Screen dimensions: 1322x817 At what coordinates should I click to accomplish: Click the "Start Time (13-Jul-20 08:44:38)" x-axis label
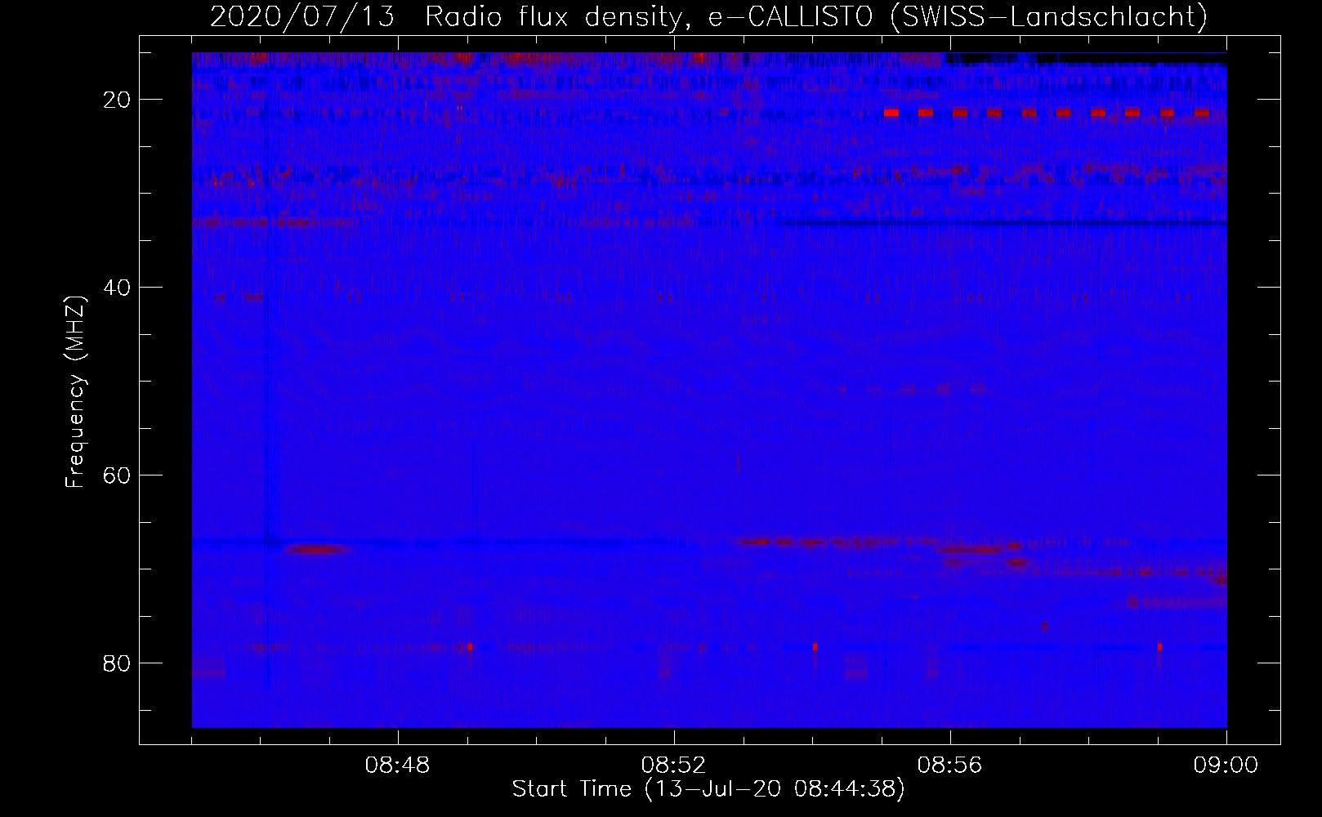tap(708, 789)
